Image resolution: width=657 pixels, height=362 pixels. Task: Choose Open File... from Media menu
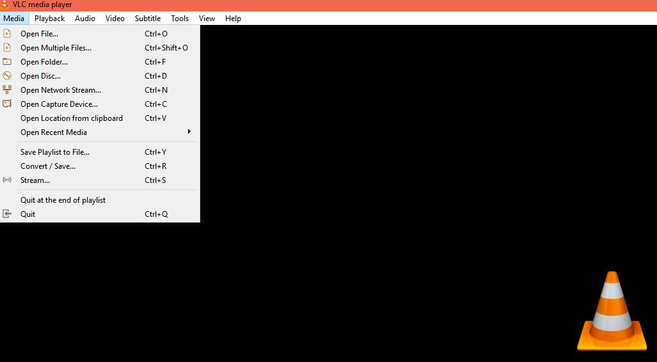[100, 33]
